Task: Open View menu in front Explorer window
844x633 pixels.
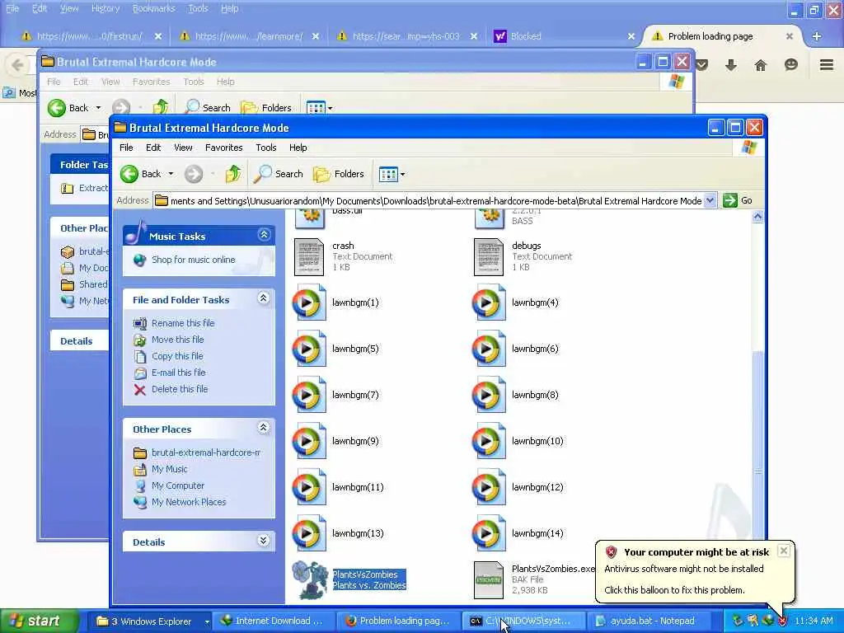Action: point(183,148)
